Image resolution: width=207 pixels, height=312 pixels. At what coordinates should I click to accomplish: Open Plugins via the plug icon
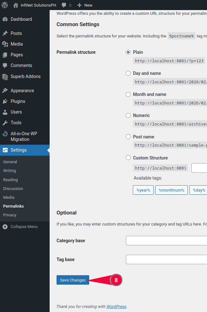click(x=5, y=101)
